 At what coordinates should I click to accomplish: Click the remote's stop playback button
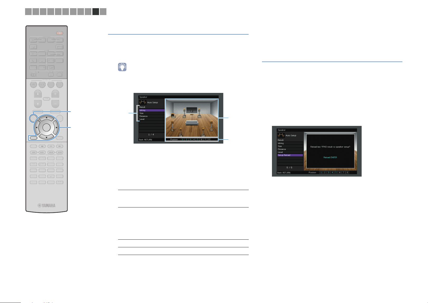click(x=42, y=146)
